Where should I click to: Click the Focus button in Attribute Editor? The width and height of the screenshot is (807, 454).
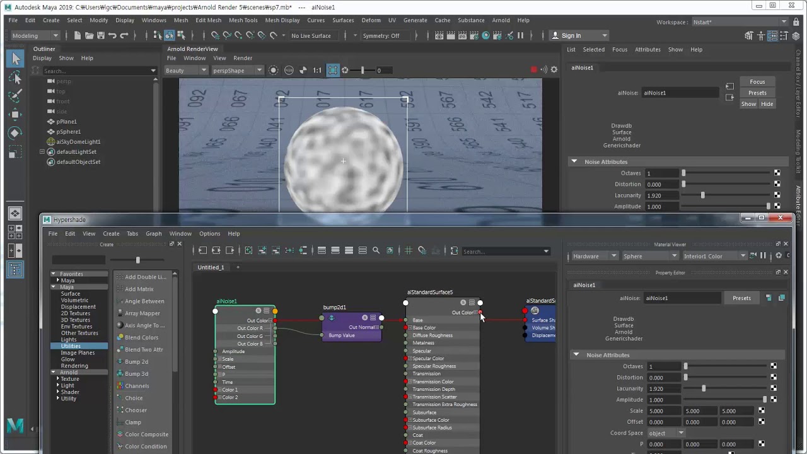coord(757,82)
